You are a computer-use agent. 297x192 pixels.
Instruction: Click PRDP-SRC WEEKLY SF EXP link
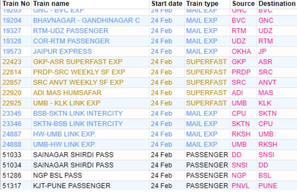[x=79, y=72]
